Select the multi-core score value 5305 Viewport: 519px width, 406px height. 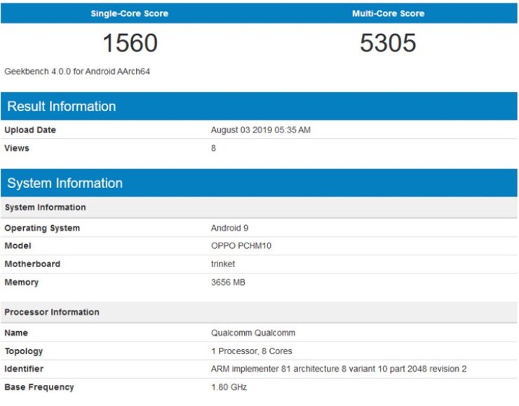coord(388,43)
